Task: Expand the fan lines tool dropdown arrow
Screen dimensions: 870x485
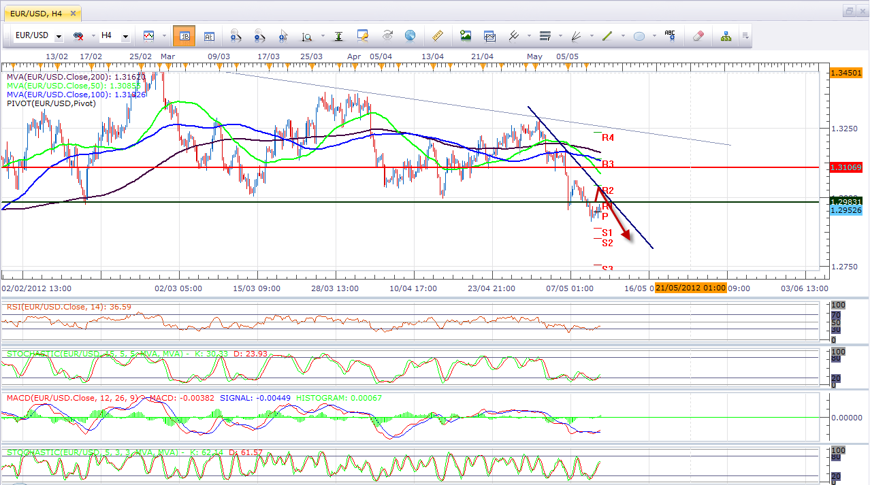Action: point(590,36)
